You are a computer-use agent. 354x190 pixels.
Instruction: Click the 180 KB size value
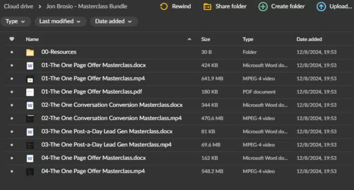[209, 92]
